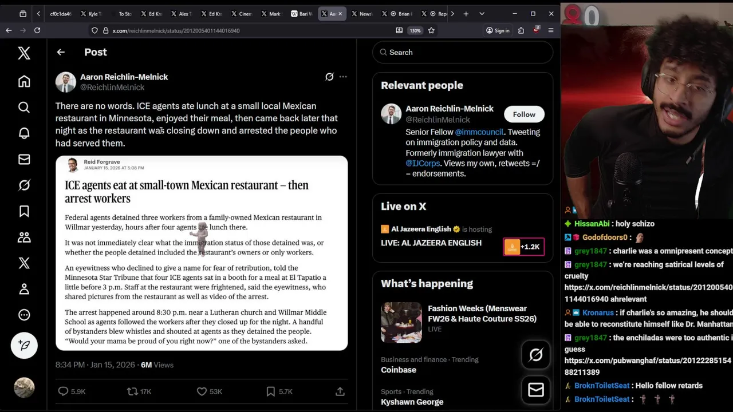Click the +1.2K live listeners badge
The image size is (733, 412).
(x=524, y=247)
